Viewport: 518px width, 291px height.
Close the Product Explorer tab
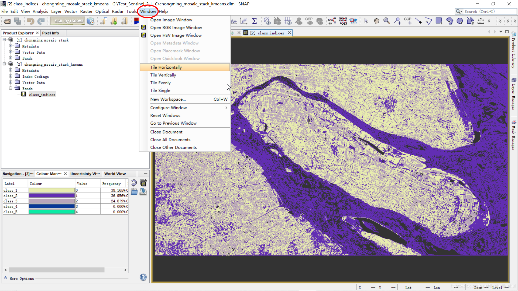[x=37, y=33]
